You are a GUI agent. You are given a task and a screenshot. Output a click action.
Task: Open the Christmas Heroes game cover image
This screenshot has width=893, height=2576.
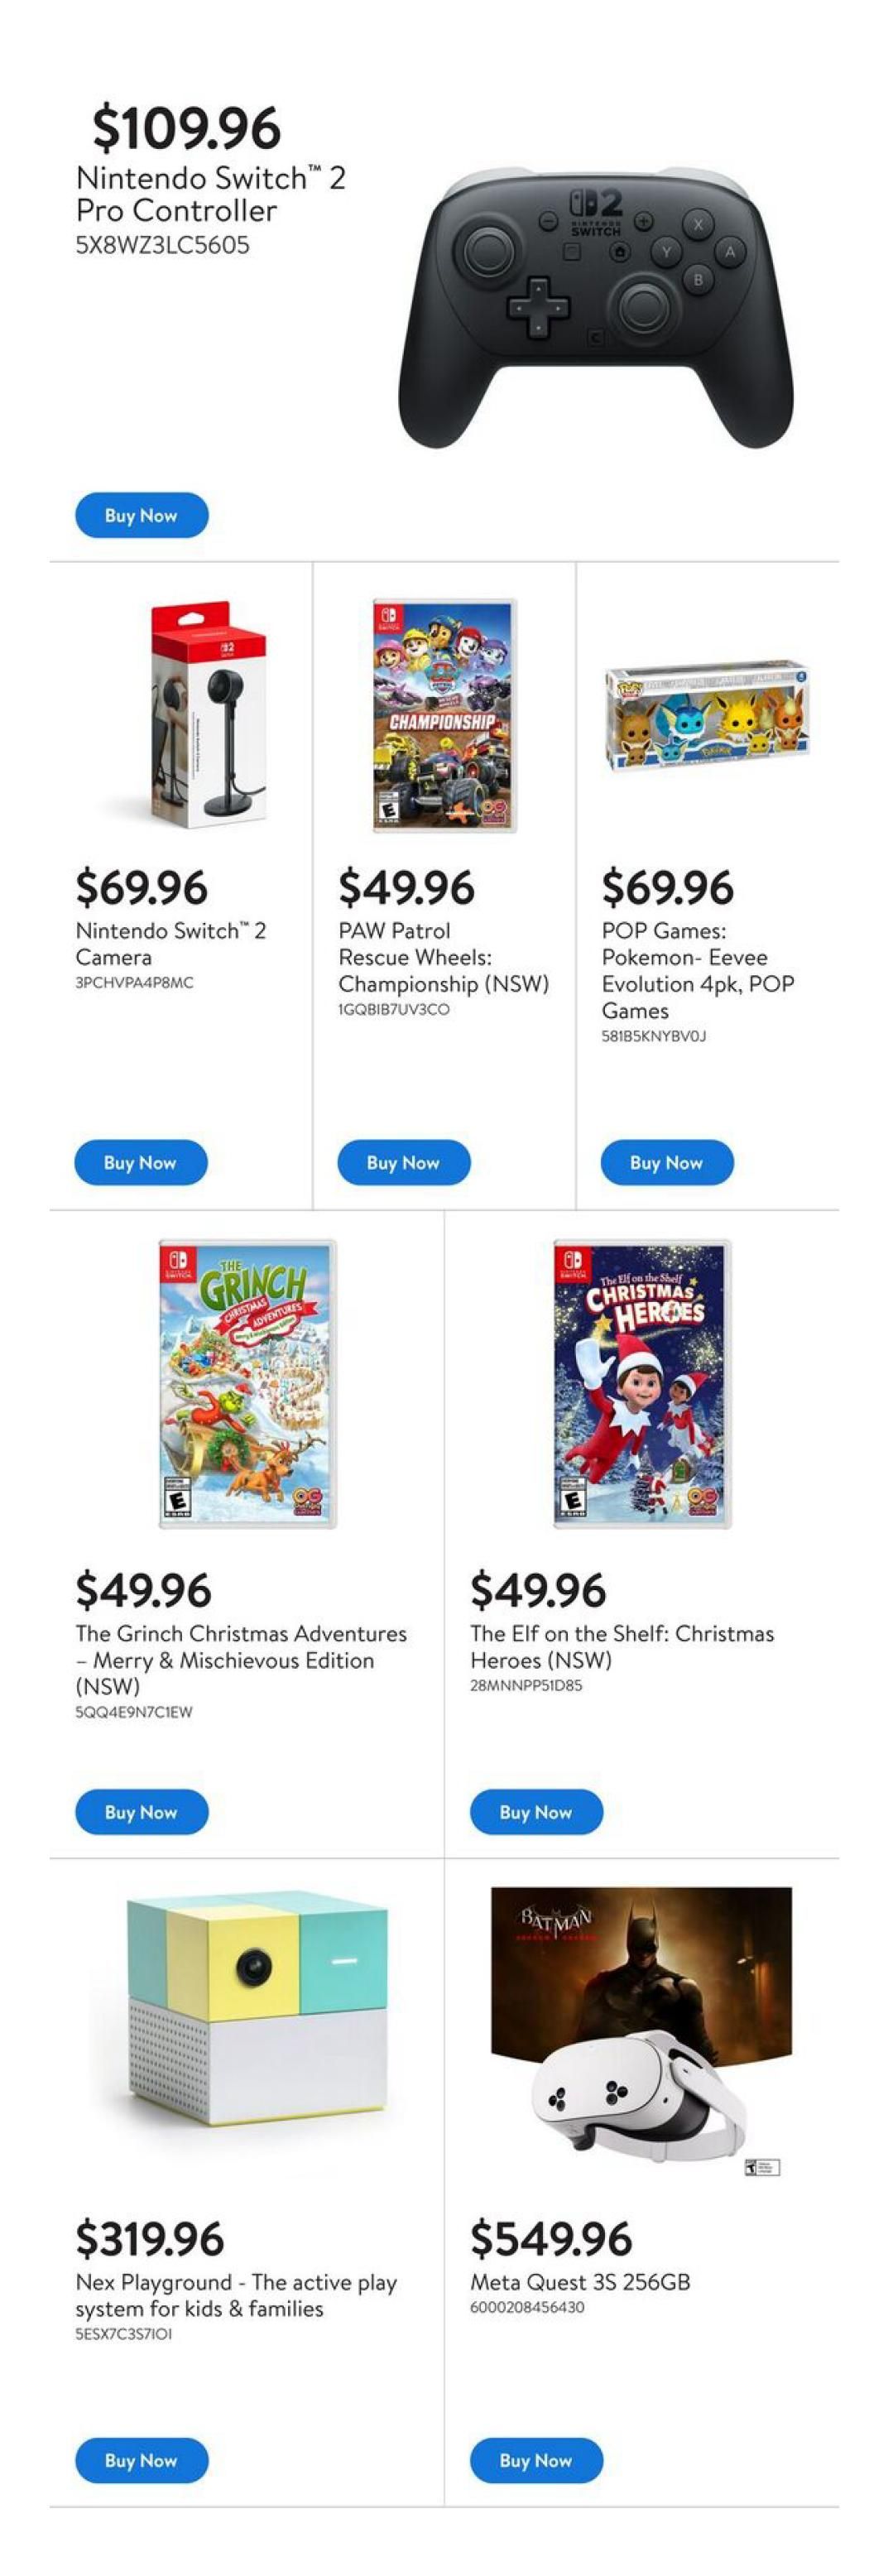click(x=642, y=1384)
